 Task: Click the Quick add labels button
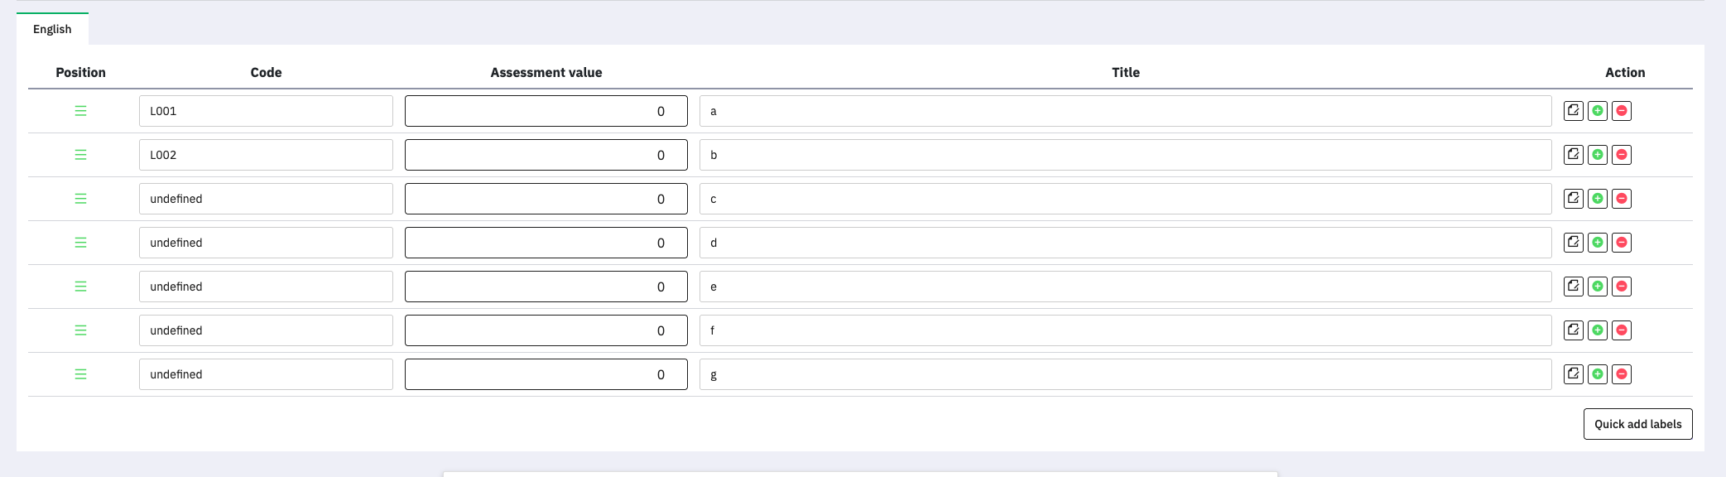click(x=1637, y=424)
